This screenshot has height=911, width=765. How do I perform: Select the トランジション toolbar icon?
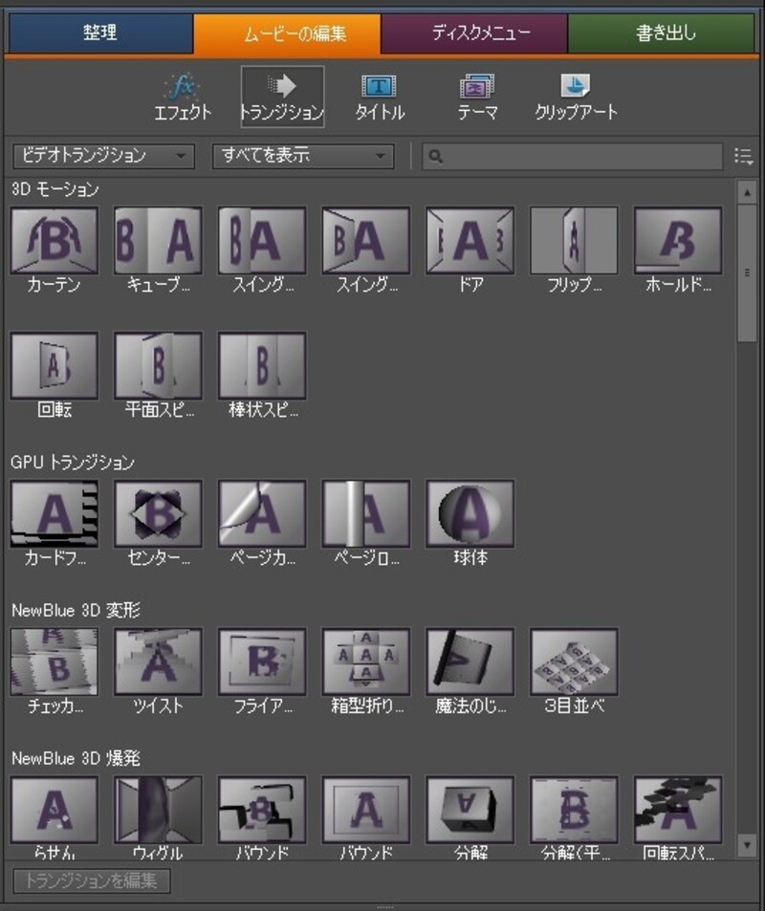pos(282,97)
